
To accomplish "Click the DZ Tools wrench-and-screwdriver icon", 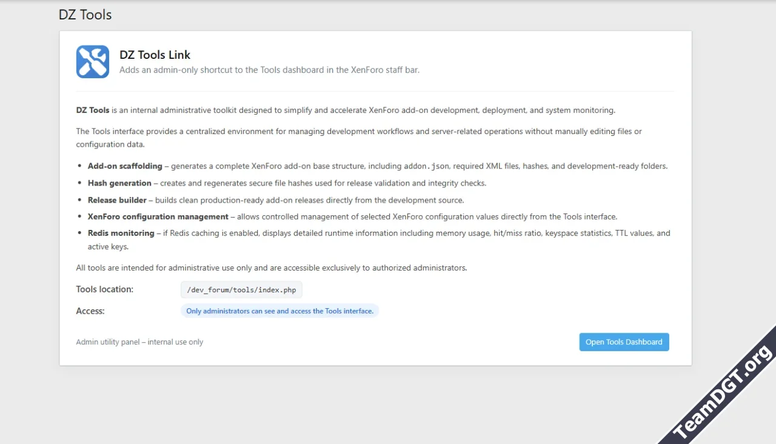I will pyautogui.click(x=92, y=61).
